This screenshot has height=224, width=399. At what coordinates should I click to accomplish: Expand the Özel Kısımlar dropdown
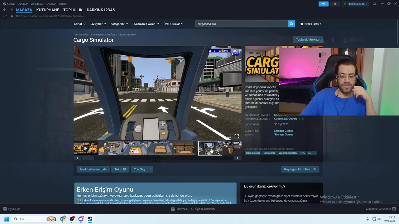(x=173, y=24)
